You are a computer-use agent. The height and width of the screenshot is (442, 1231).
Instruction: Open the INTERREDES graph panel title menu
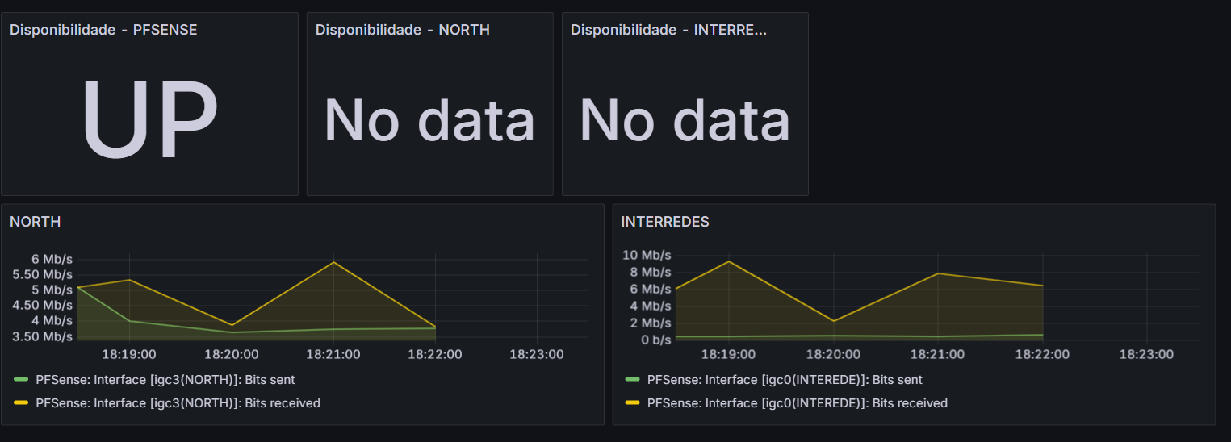pyautogui.click(x=665, y=222)
